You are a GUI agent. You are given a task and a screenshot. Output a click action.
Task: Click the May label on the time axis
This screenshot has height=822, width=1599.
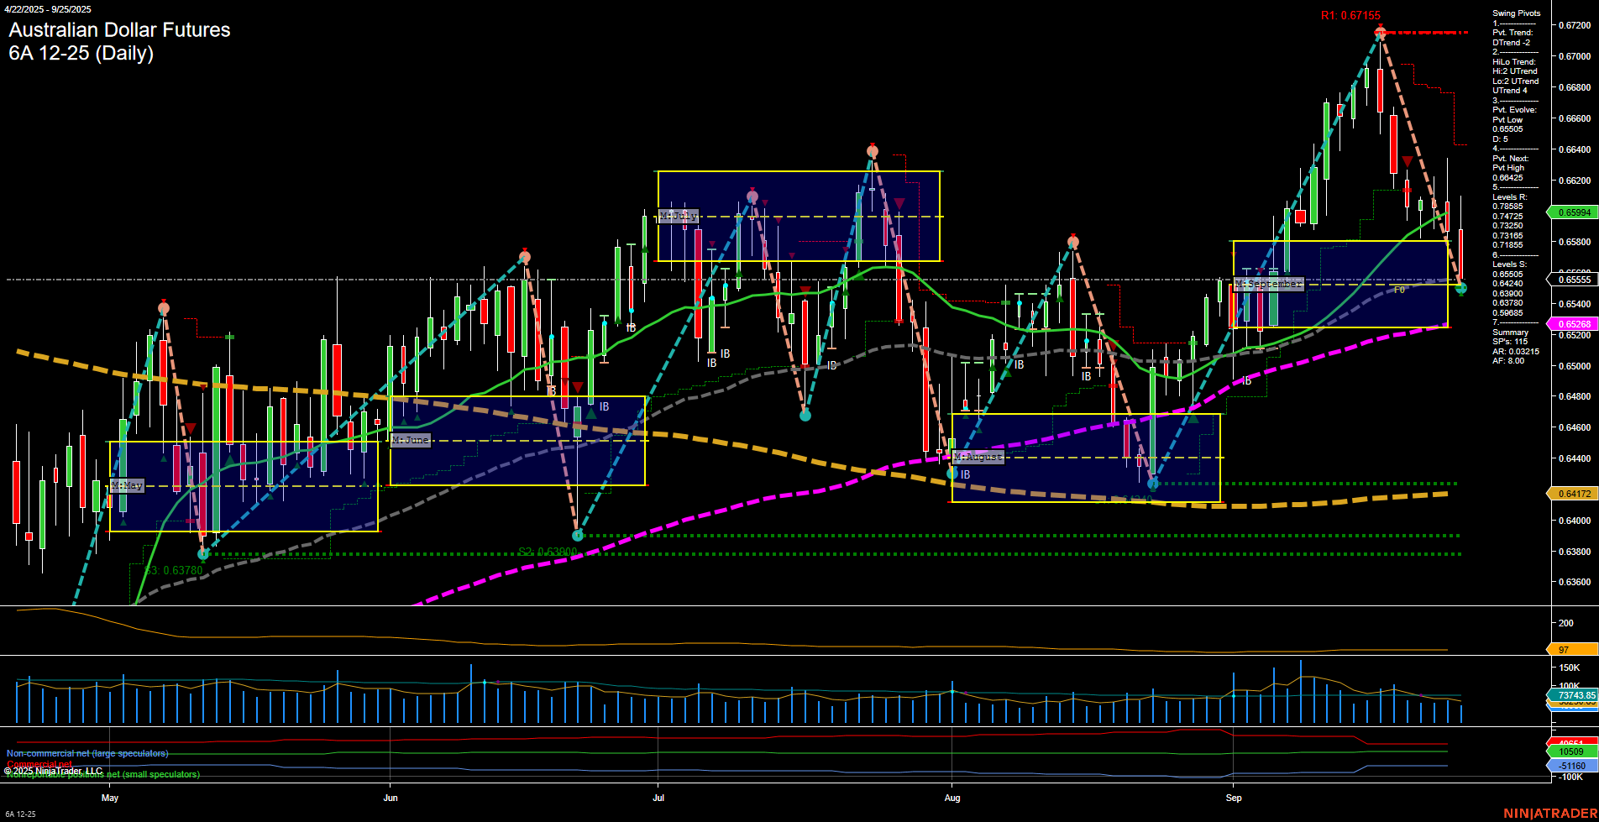point(110,798)
